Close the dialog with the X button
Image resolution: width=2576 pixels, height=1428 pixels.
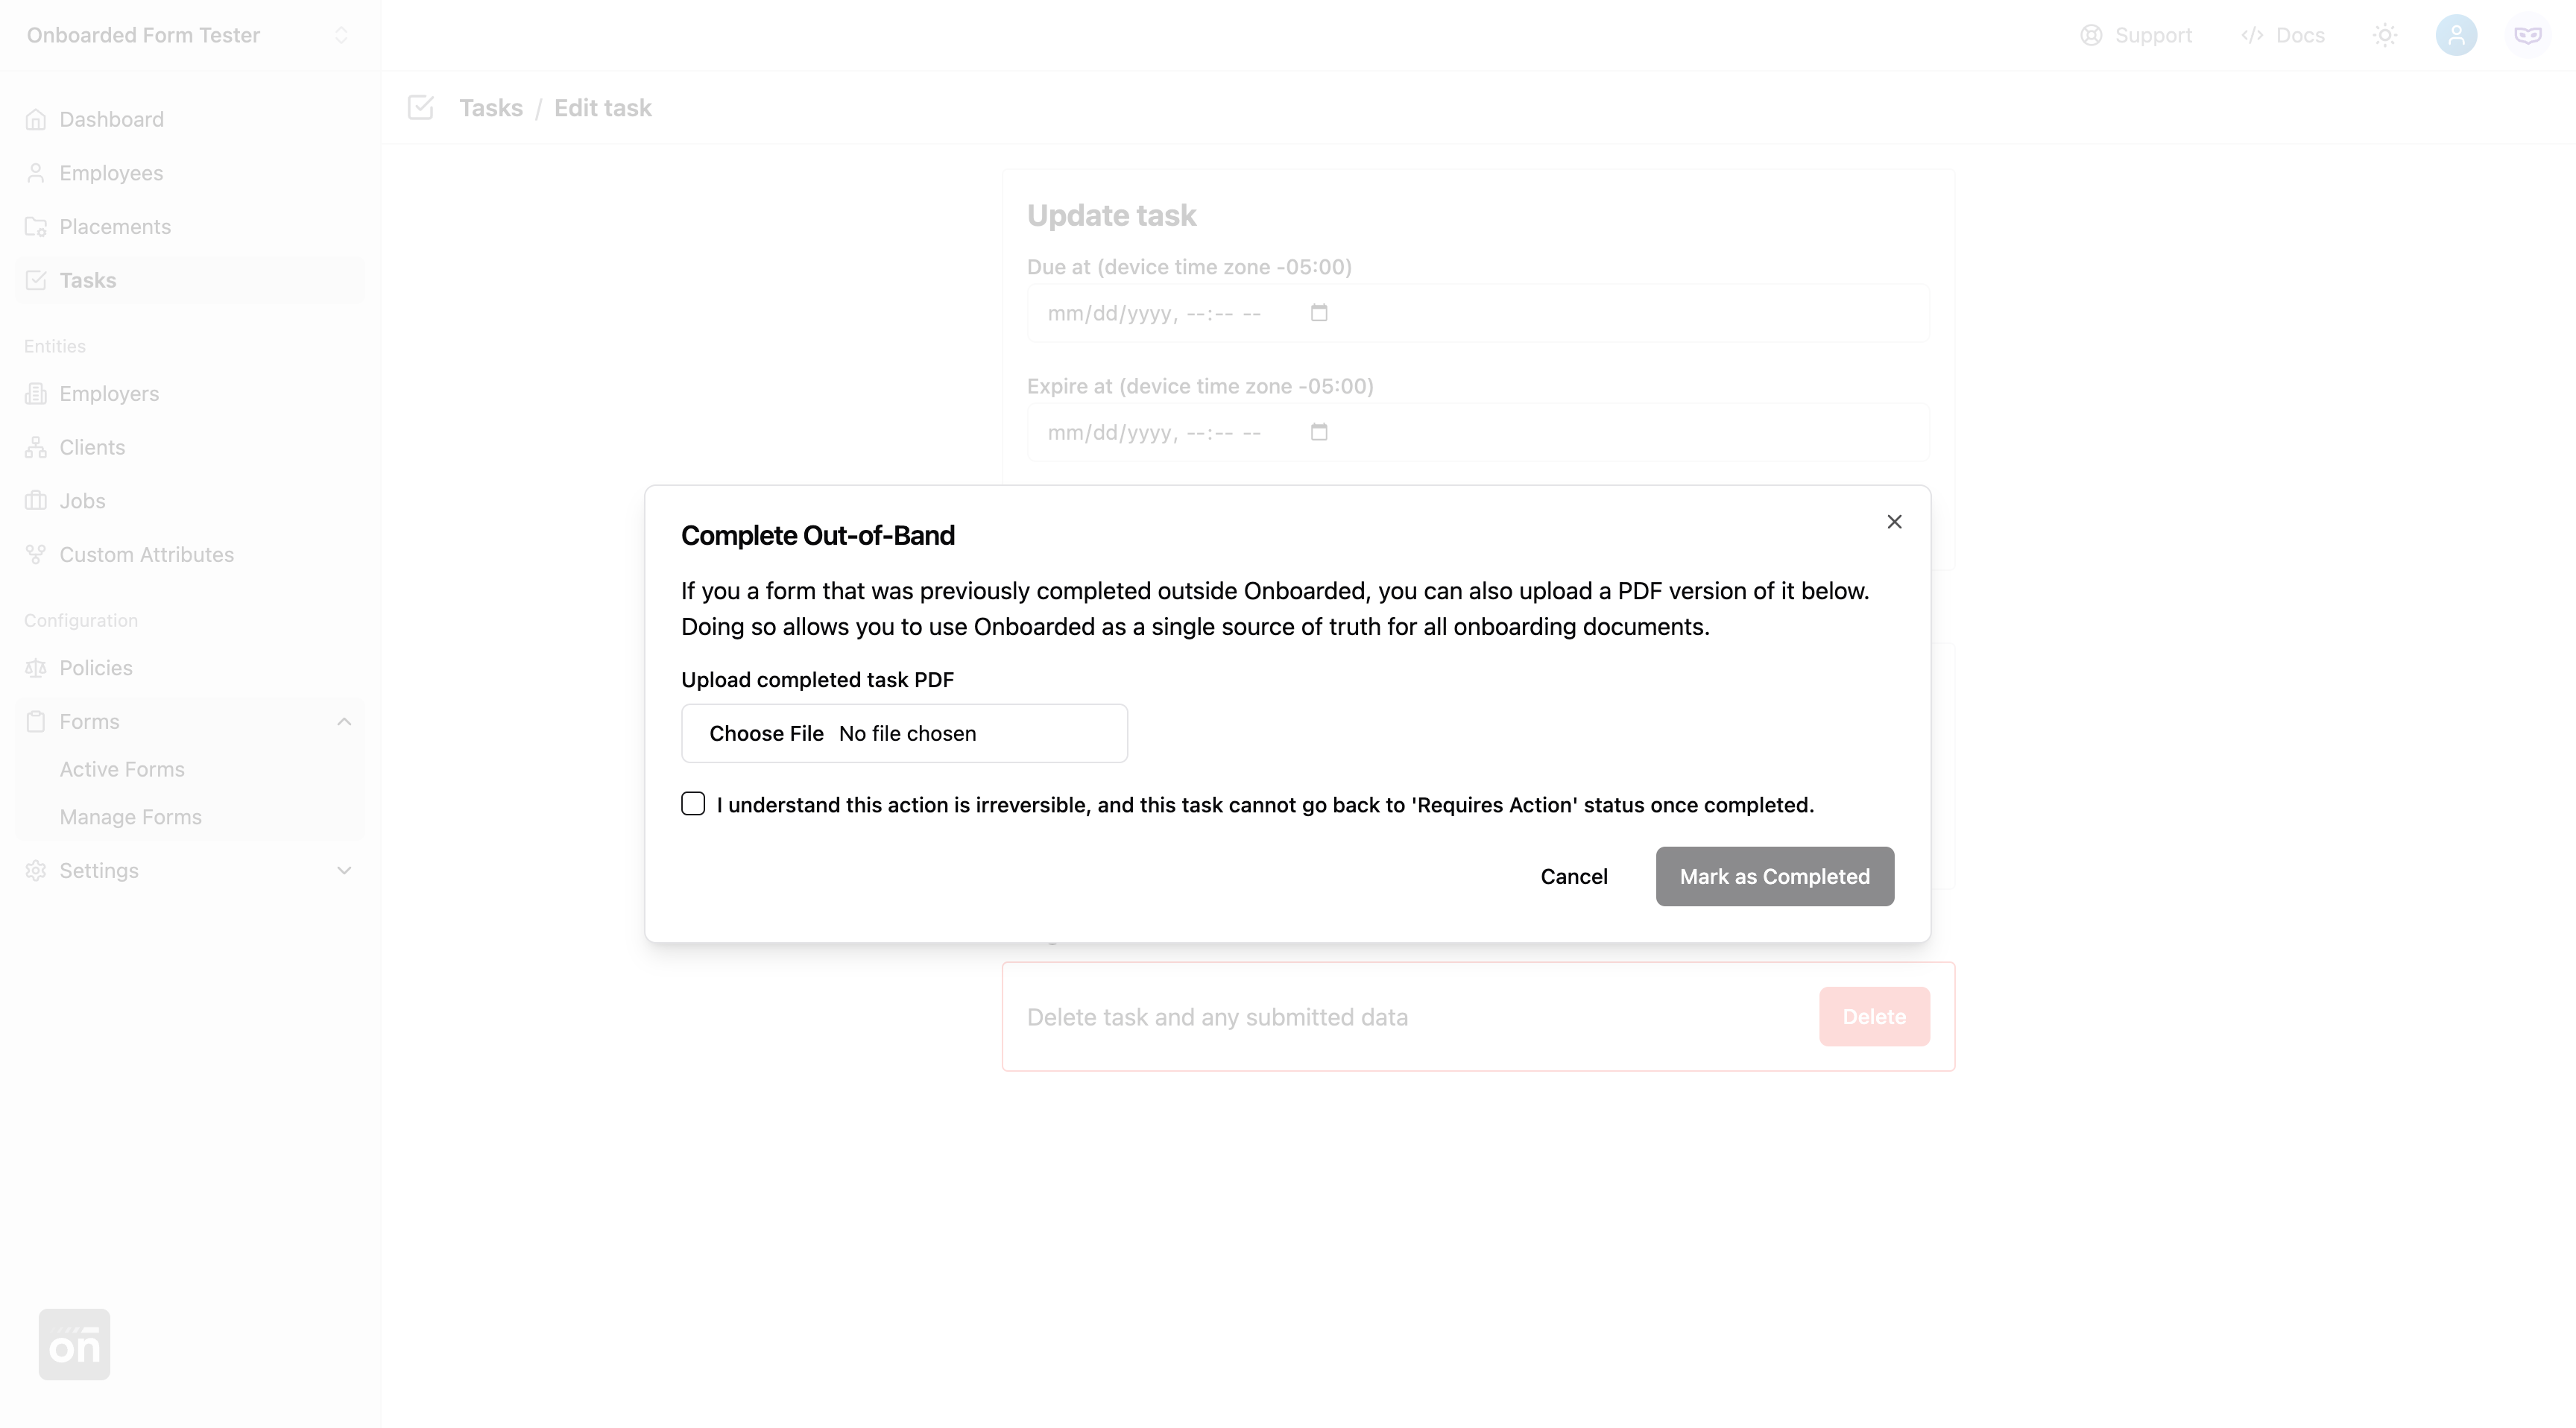(1894, 522)
